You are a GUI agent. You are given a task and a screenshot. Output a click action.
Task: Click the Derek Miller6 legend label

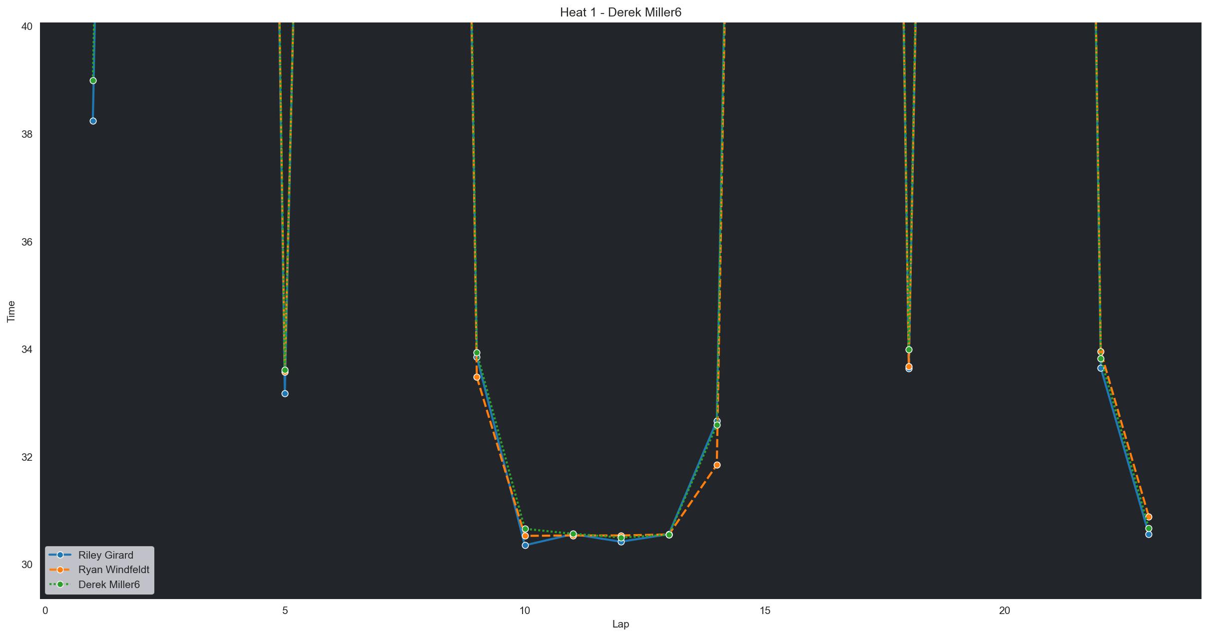pos(109,585)
